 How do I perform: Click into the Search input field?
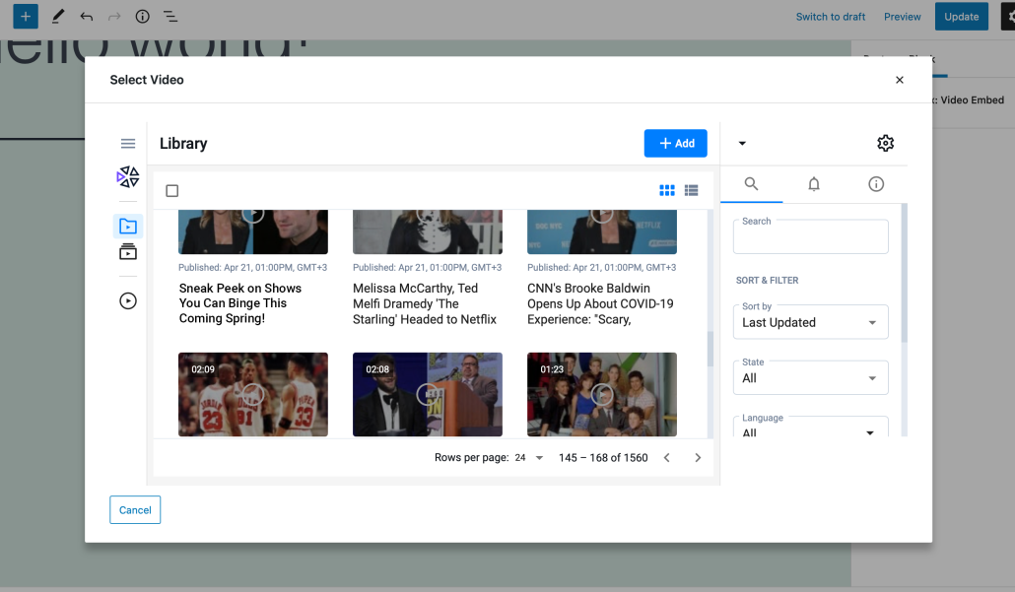click(x=810, y=236)
